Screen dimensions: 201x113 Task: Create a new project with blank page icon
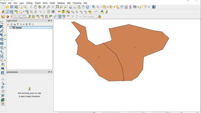point(3,7)
